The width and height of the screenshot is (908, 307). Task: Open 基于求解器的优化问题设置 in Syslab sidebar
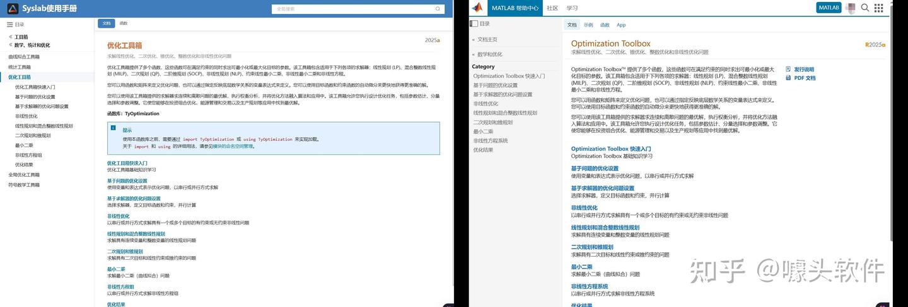click(x=42, y=106)
